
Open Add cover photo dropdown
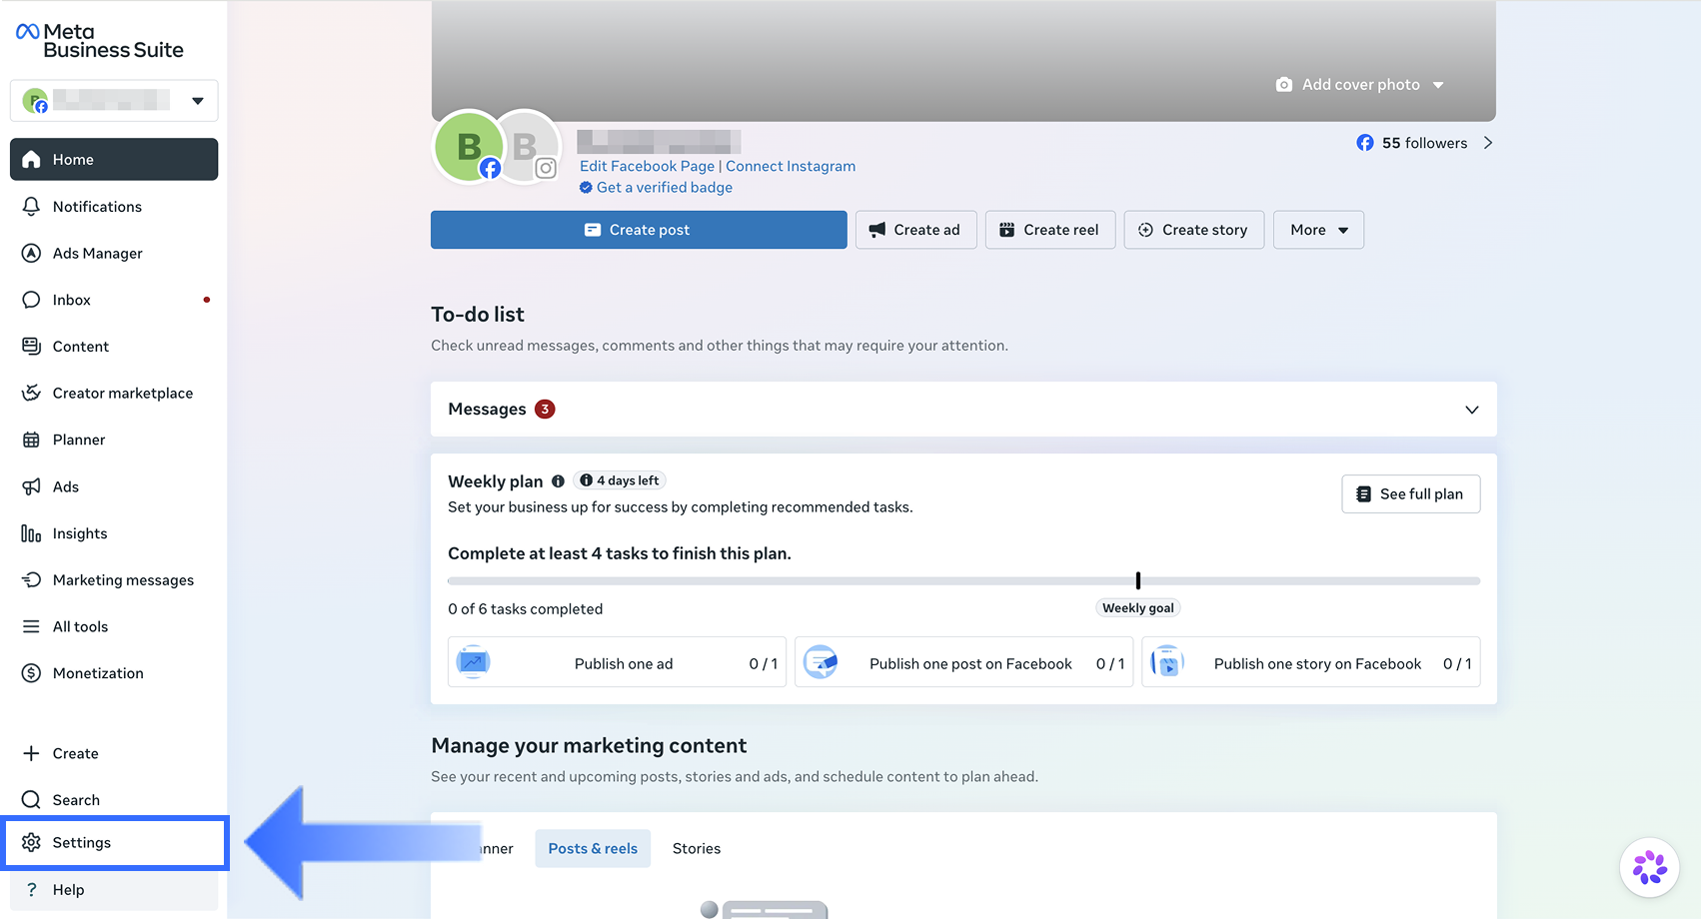point(1360,85)
